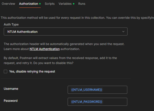
Task: Go to the Variables tab
Action: coord(65,4)
